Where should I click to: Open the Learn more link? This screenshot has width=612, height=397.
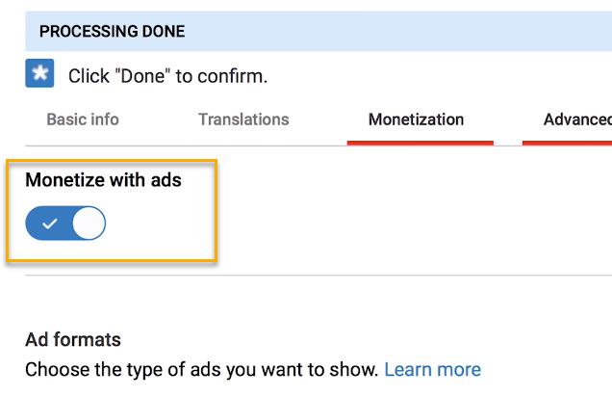pos(432,369)
